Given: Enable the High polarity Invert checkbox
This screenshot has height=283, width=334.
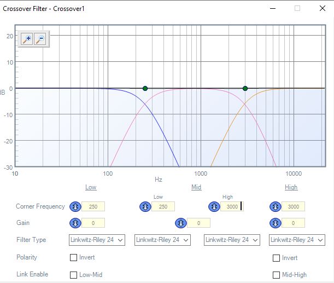Looking at the screenshot, I should pos(277,257).
